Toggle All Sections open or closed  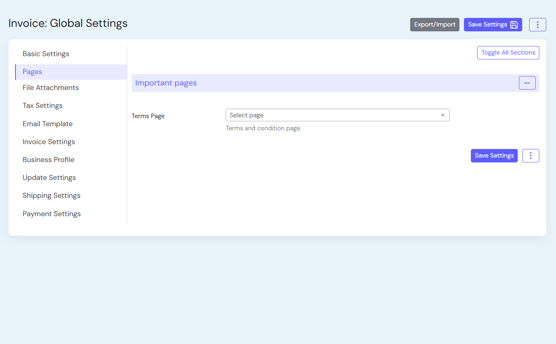click(x=508, y=53)
